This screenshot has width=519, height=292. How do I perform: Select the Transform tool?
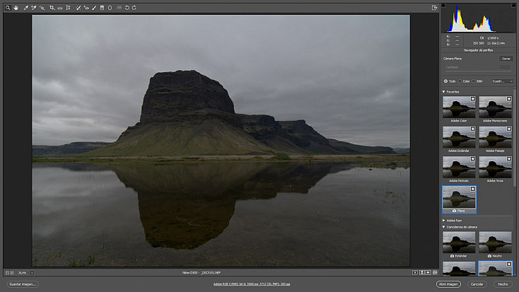pyautogui.click(x=68, y=8)
